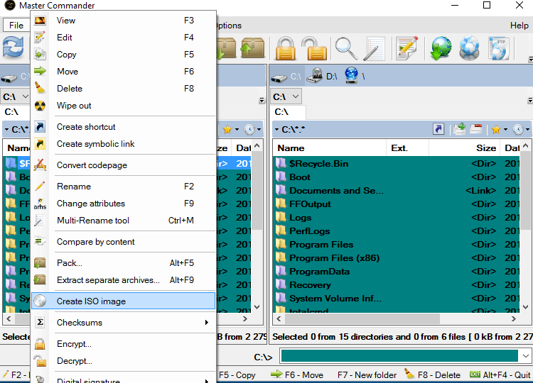The height and width of the screenshot is (383, 533).
Task: Click the globe network connection icon
Action: pyautogui.click(x=470, y=48)
